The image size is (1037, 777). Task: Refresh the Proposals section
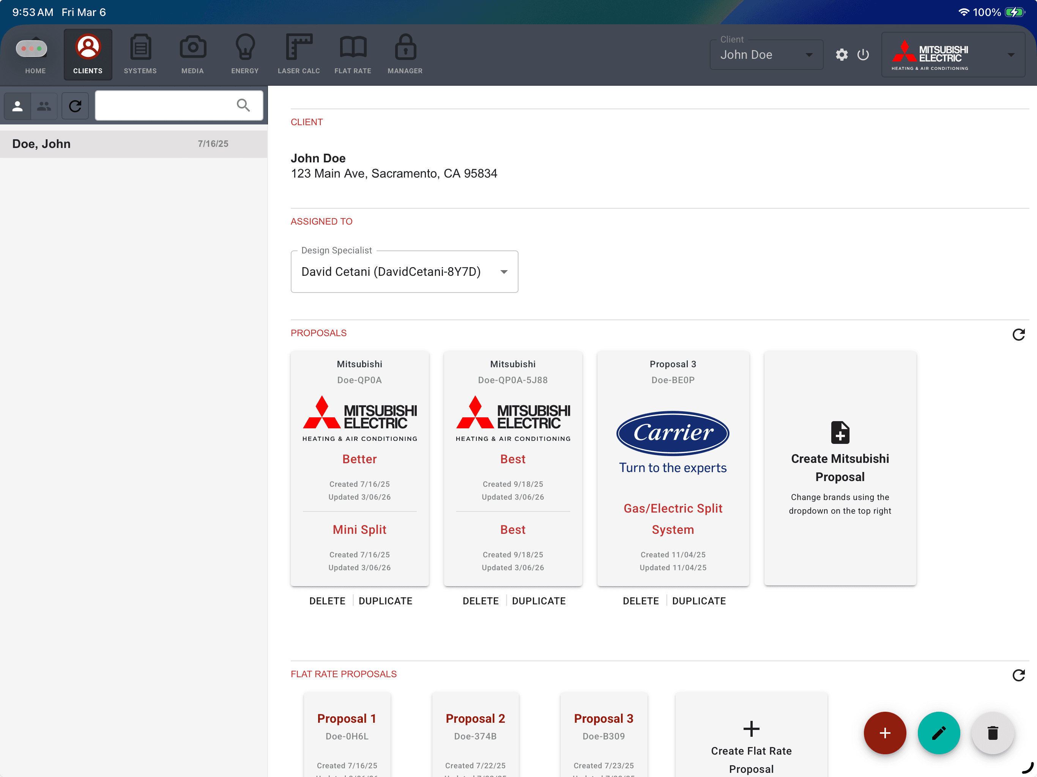[x=1018, y=334]
